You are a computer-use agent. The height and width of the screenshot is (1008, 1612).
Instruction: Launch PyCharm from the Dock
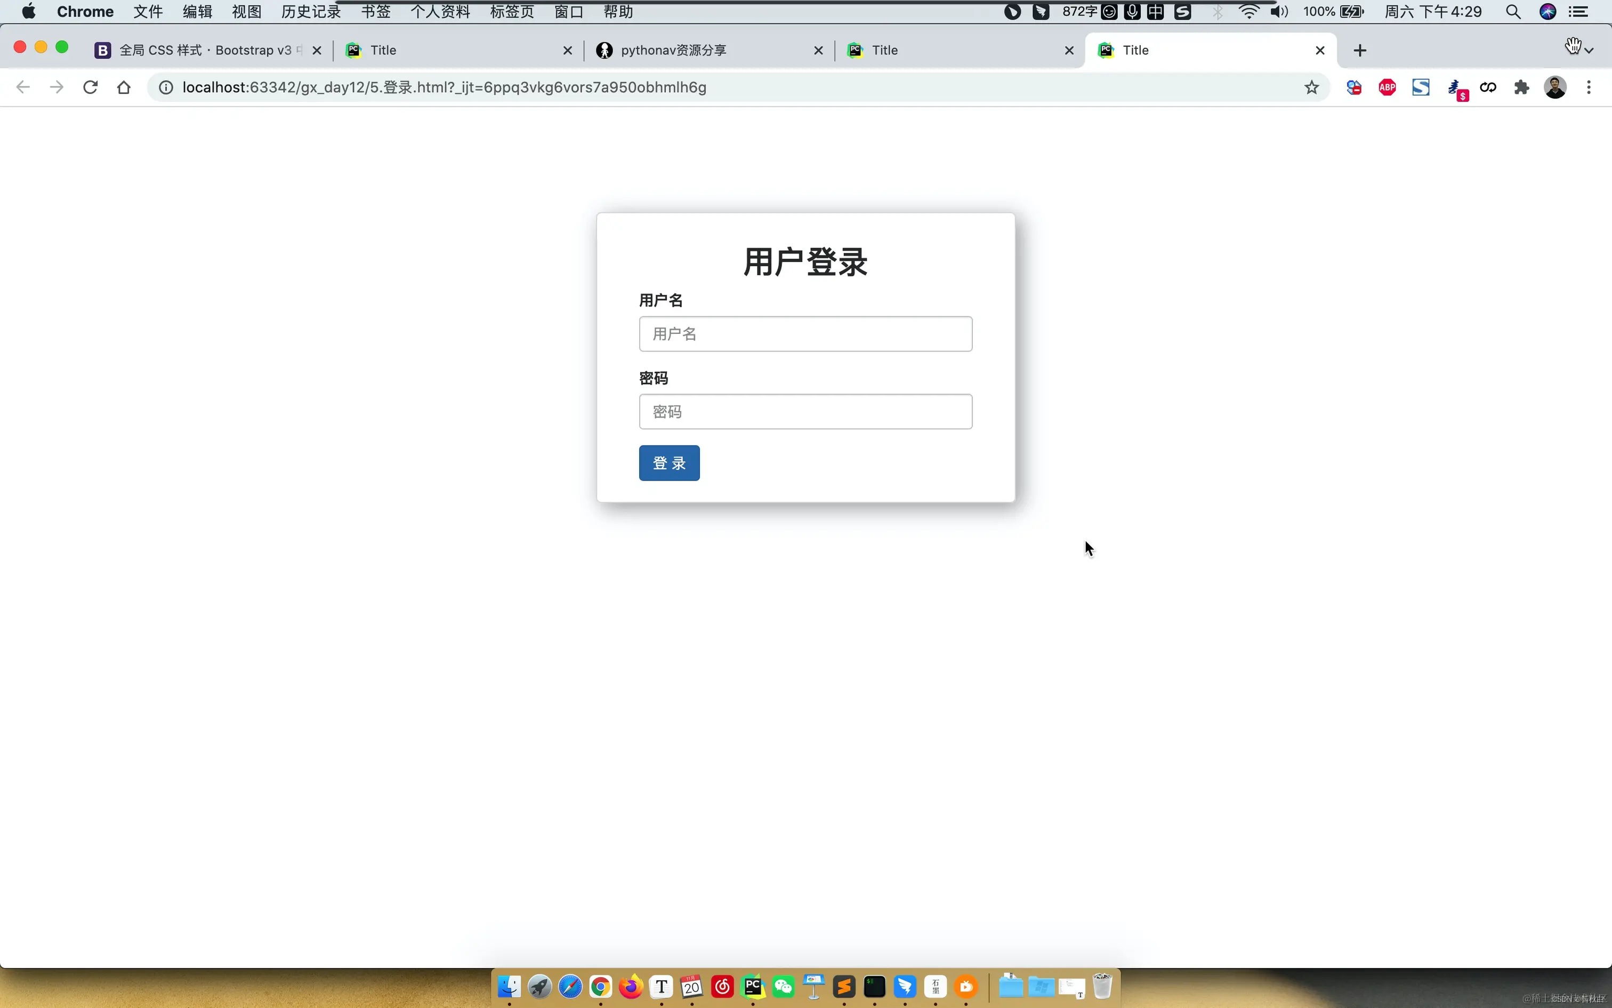pyautogui.click(x=753, y=988)
